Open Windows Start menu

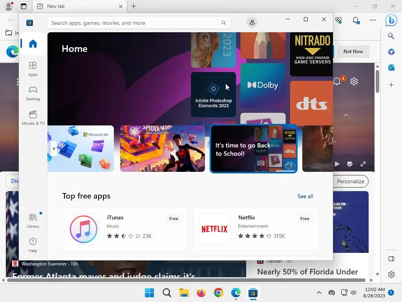click(149, 293)
